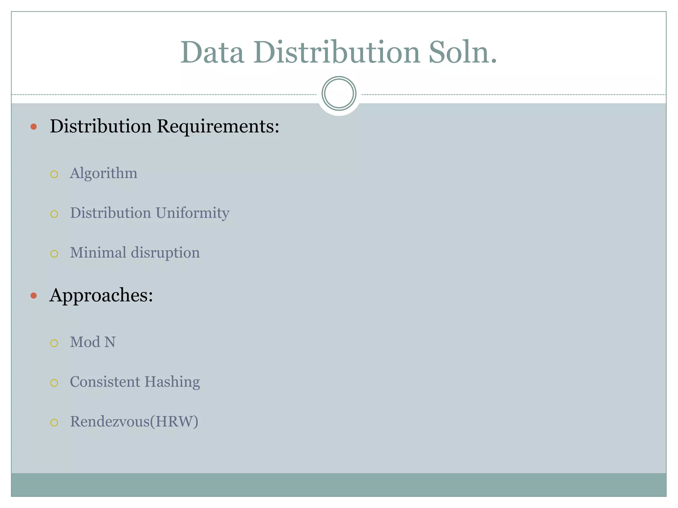Image resolution: width=678 pixels, height=508 pixels.
Task: Click the Mod N text
Action: (93, 342)
